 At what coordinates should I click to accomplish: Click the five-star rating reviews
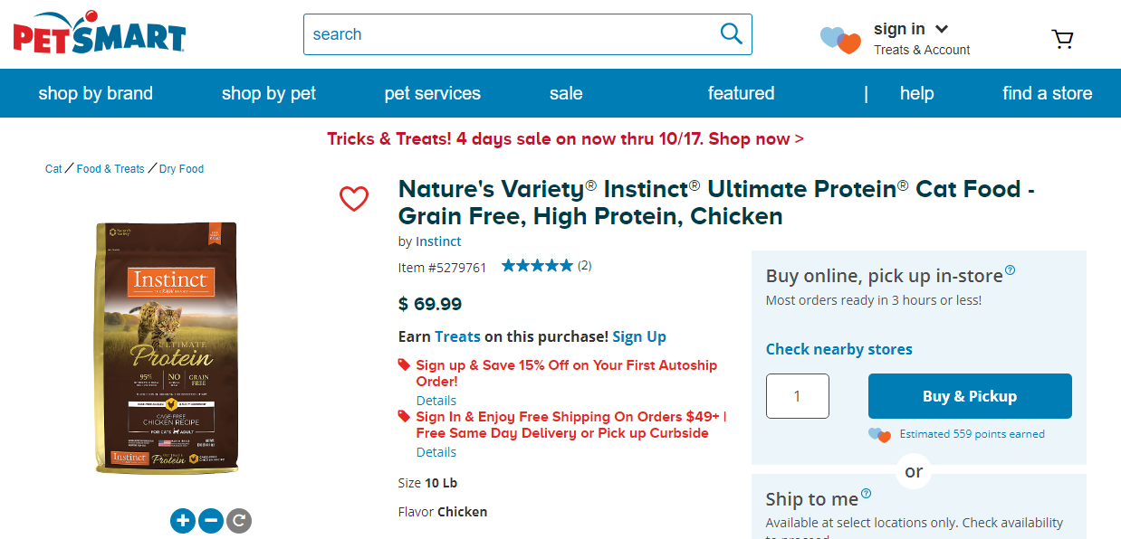pos(537,266)
